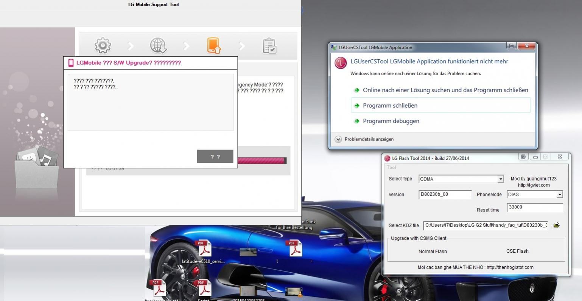582x301 pixels.
Task: Click the folder with apps illustration
Action: (x=37, y=168)
